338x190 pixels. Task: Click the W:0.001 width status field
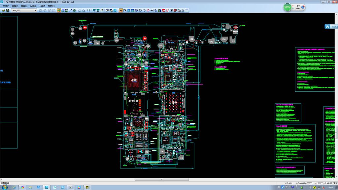288,183
